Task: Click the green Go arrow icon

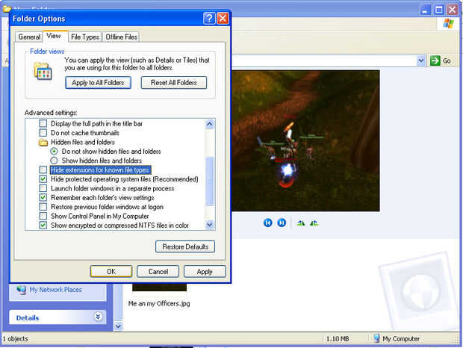Action: [x=435, y=60]
